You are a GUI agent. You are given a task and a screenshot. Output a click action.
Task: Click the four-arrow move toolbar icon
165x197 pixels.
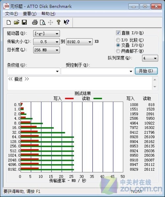50,22
